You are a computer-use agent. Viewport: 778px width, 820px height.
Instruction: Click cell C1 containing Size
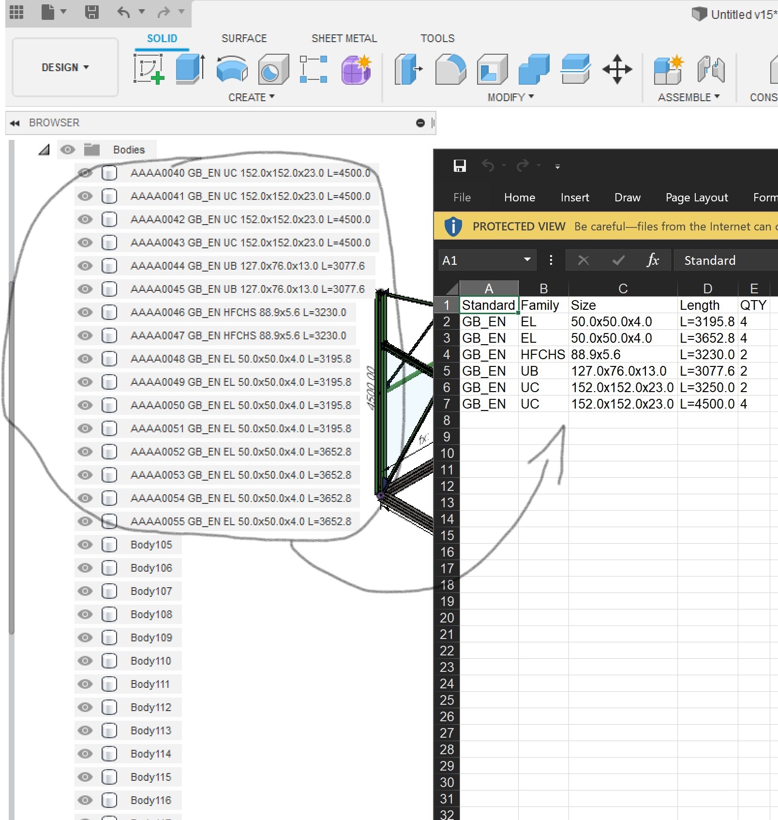point(622,305)
